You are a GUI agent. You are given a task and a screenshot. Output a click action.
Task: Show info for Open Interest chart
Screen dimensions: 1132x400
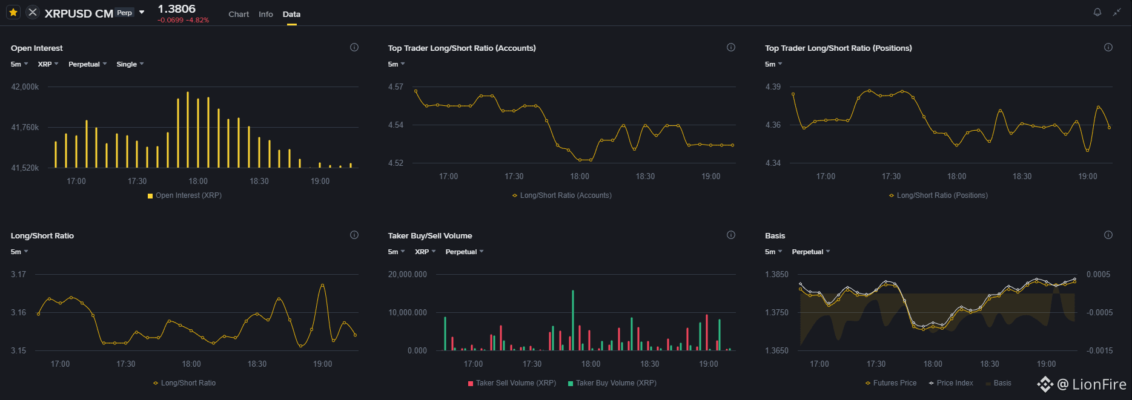tap(354, 47)
